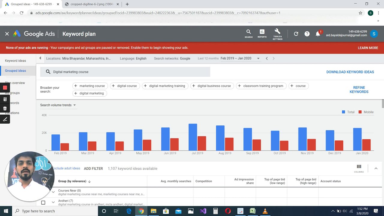
Task: Bookmark this page with star icon
Action: [360, 13]
